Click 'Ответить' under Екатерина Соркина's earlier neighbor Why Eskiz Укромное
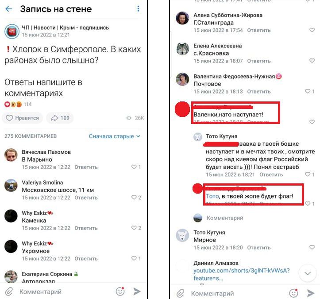The width and height of the screenshot is (320, 299). point(86,259)
